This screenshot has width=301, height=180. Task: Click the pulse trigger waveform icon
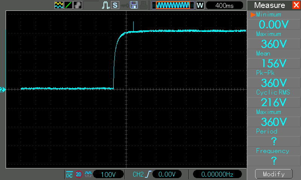[106, 5]
